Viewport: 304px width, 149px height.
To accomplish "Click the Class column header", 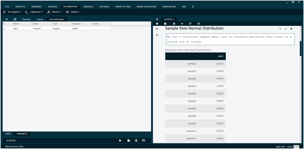I will 42,24.
